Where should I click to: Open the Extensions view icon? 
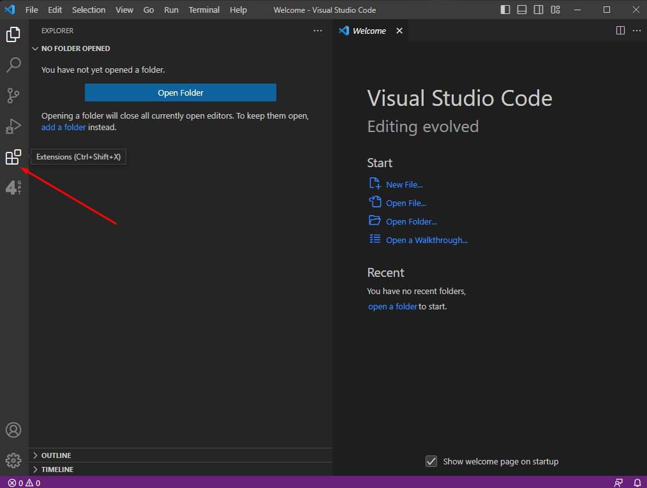[13, 157]
